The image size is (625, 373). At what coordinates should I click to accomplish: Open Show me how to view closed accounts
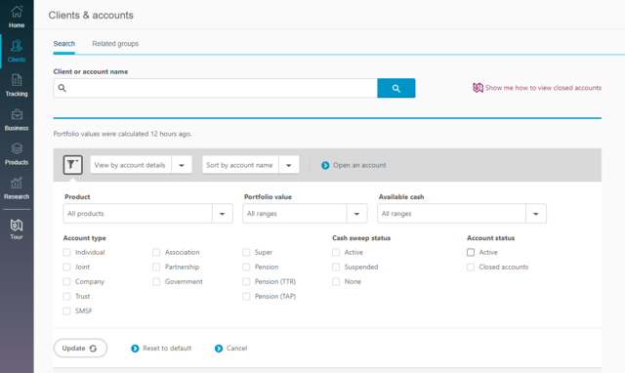(543, 88)
